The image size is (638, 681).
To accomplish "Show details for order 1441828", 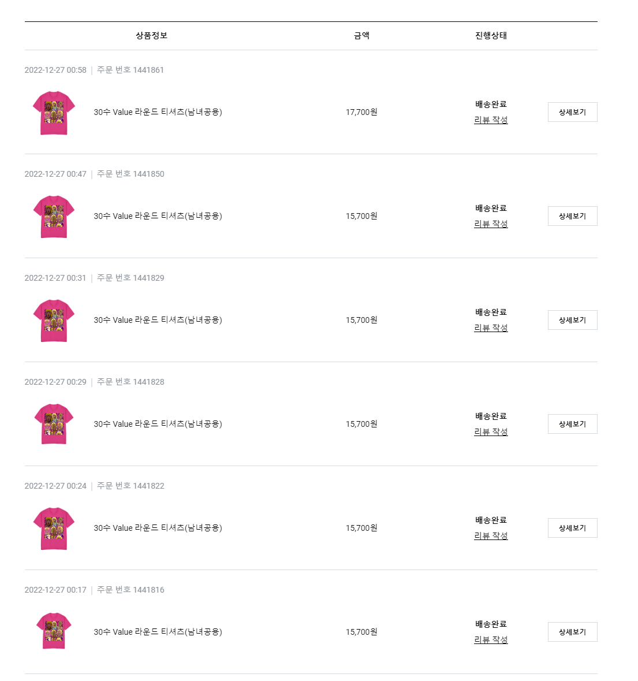I will pyautogui.click(x=572, y=424).
